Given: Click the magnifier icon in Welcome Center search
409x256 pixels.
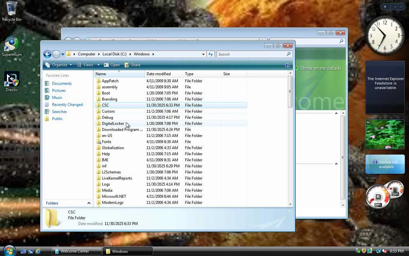Looking at the screenshot, I should [341, 41].
